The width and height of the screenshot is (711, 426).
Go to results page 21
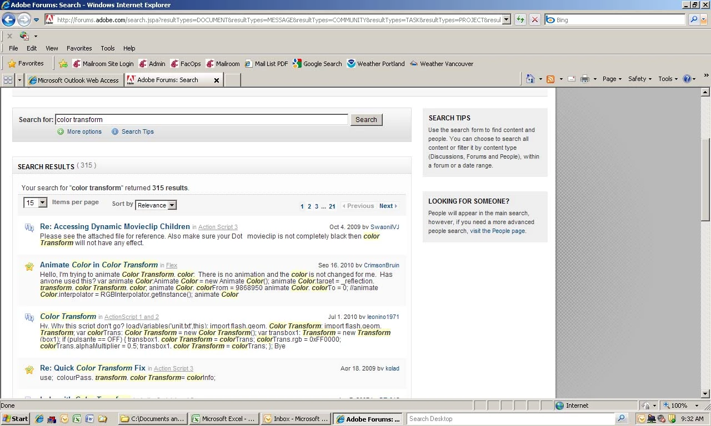click(x=332, y=206)
